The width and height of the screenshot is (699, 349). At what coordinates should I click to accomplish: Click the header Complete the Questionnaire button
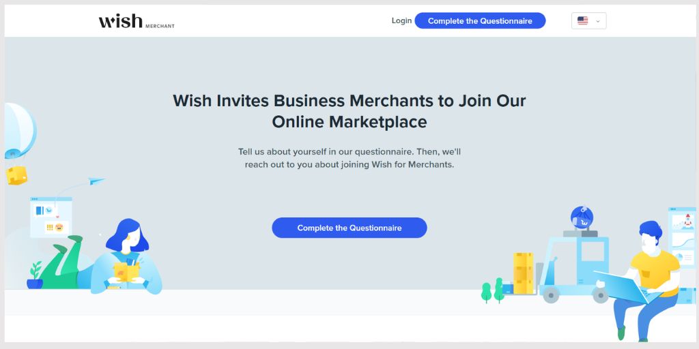click(x=480, y=21)
